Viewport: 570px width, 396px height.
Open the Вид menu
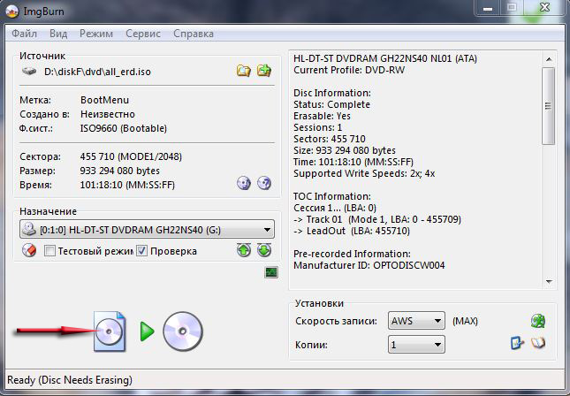[58, 34]
